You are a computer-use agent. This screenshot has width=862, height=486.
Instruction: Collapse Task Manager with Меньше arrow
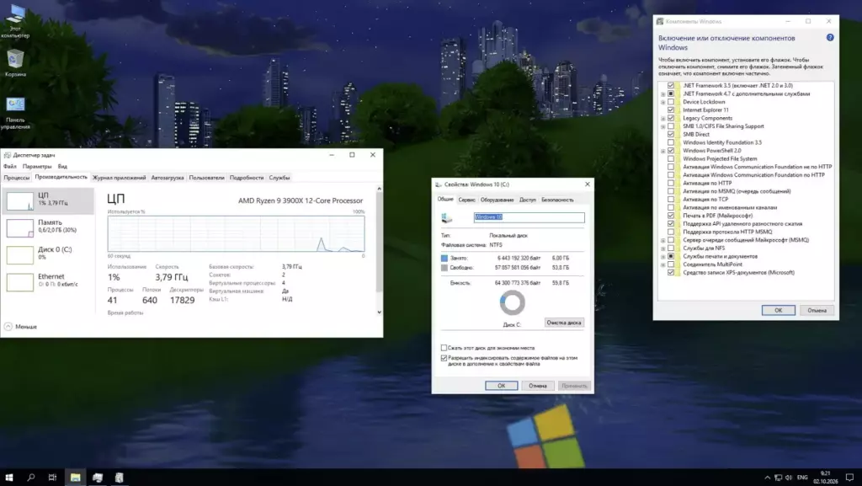8,327
